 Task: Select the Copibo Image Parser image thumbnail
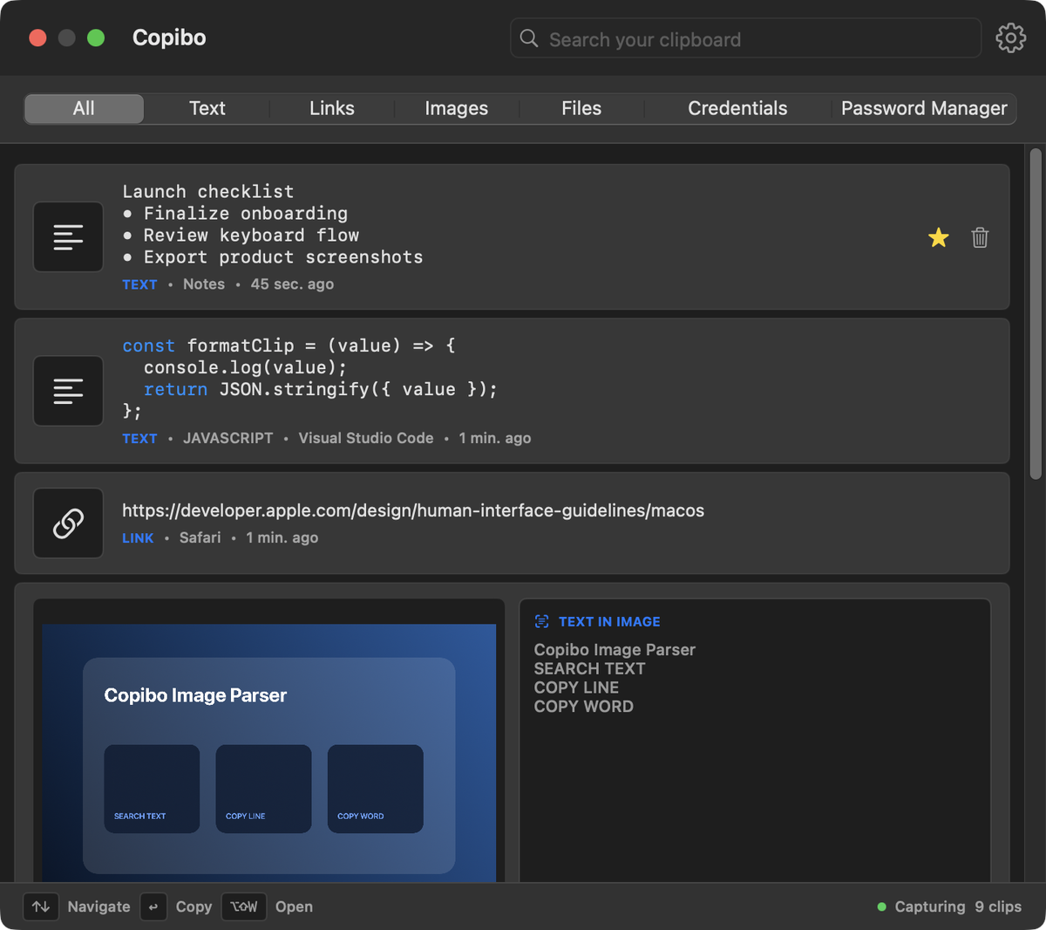tap(268, 742)
